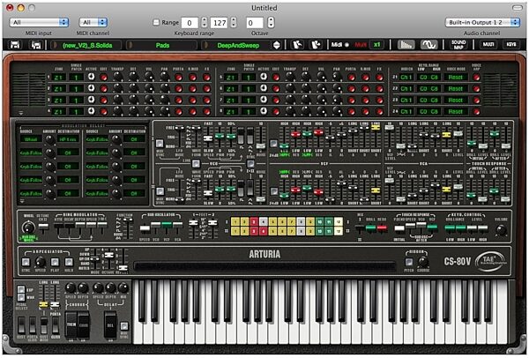Screen dimensions: 529x358
Task: Toggle the FX red button for voice 2
Action: [x=206, y=89]
